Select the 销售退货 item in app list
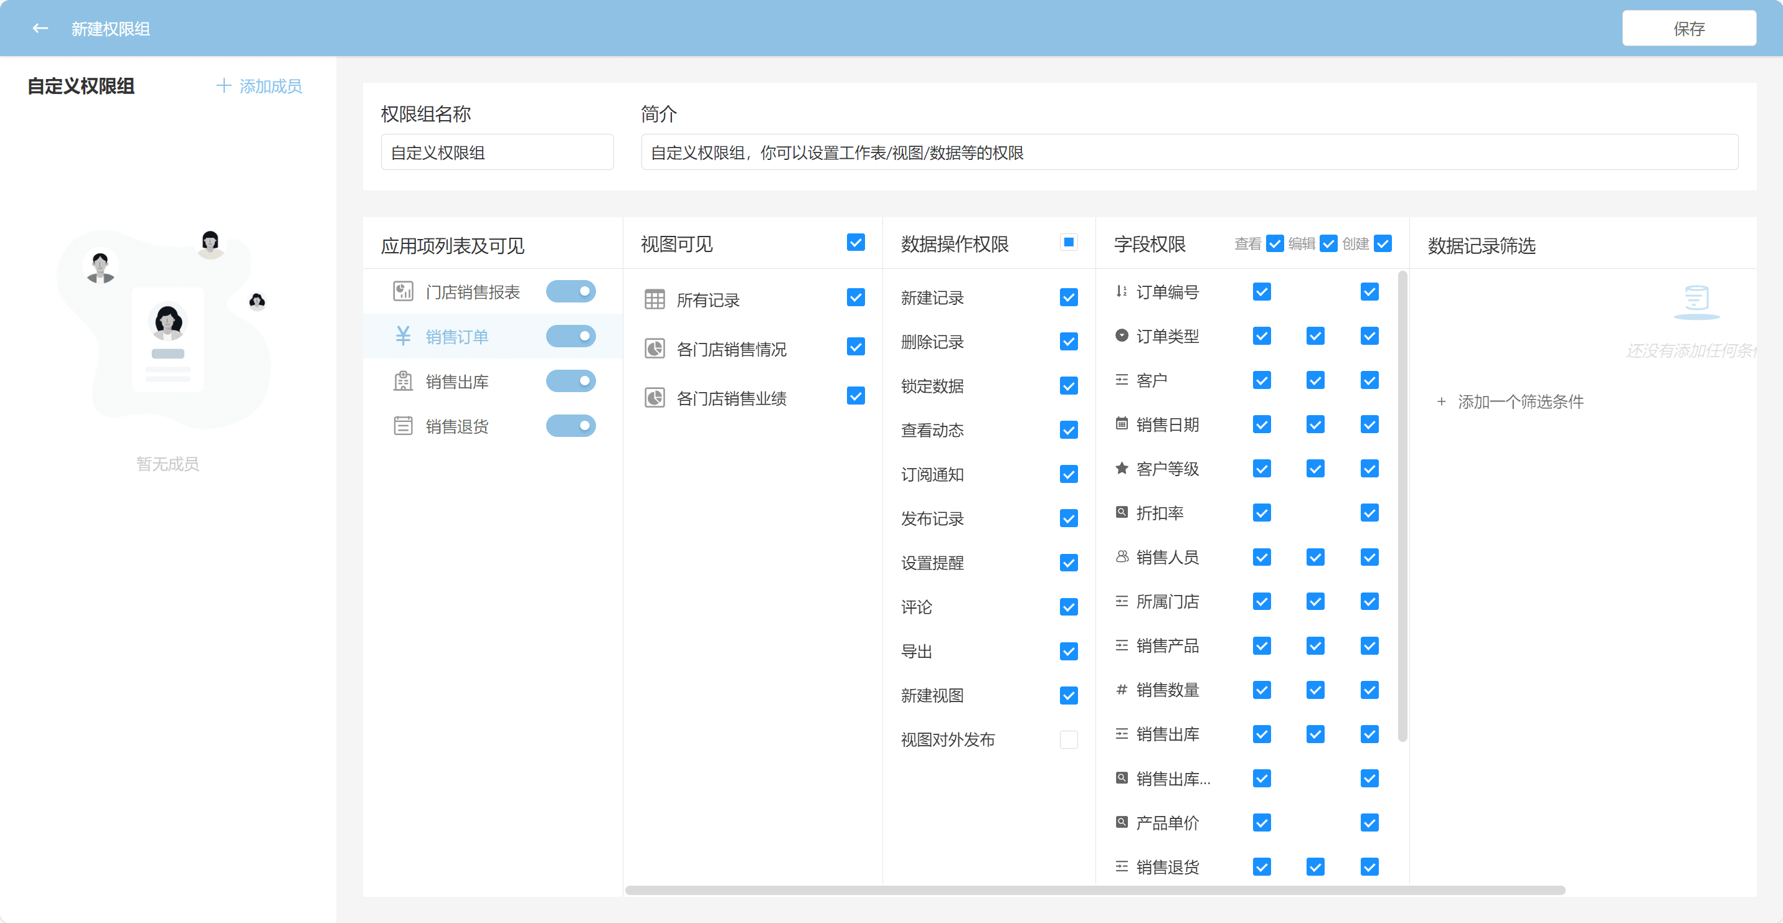Viewport: 1783px width, 923px height. pyautogui.click(x=457, y=426)
